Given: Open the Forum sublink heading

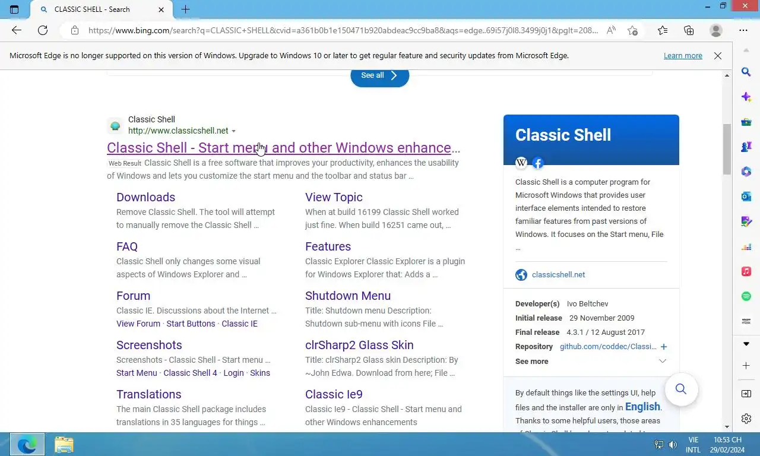Looking at the screenshot, I should 133,296.
